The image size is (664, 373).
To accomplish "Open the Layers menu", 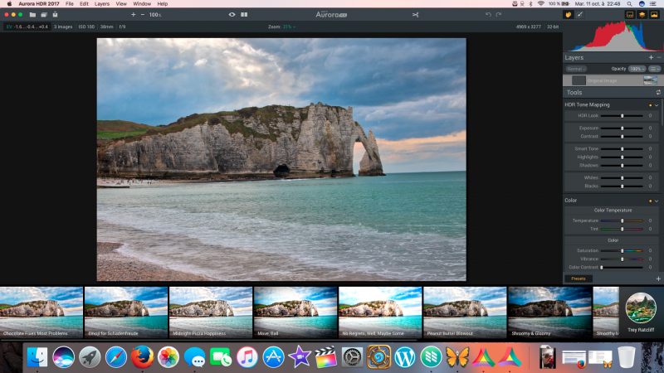I will (101, 4).
